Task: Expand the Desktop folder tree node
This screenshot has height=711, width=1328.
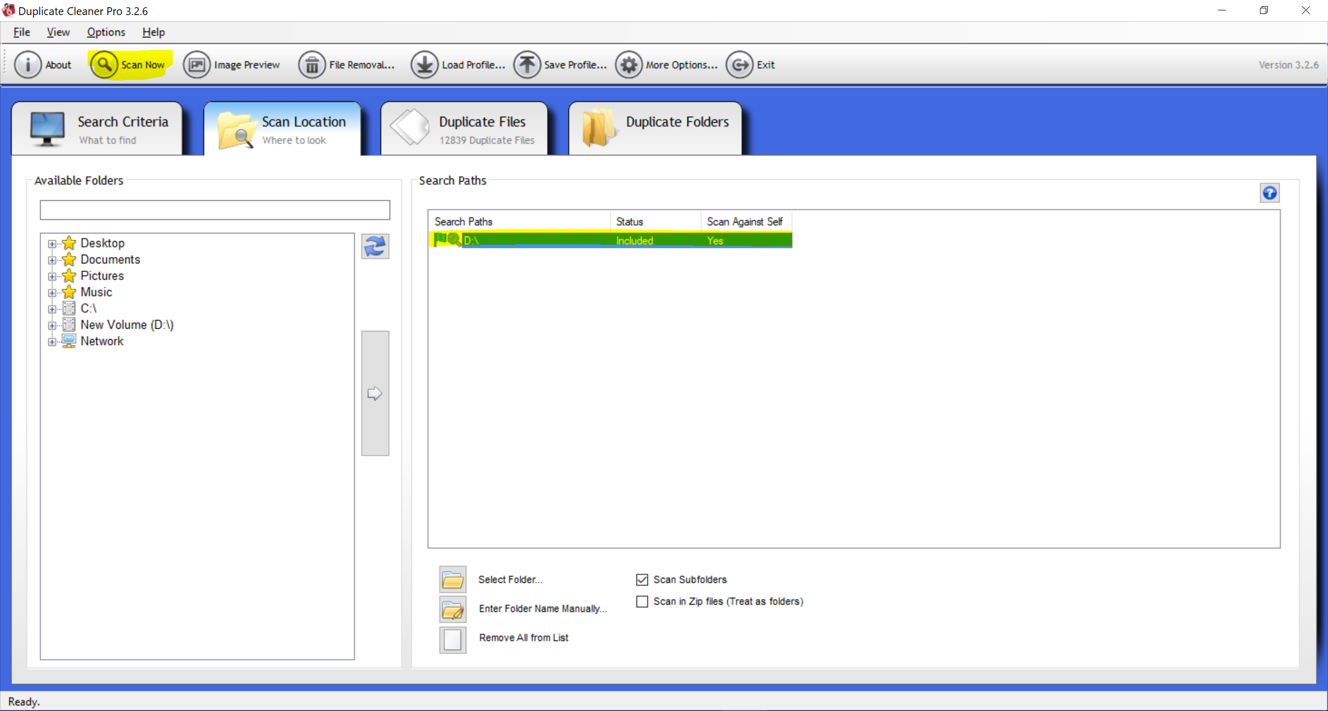Action: pos(52,244)
